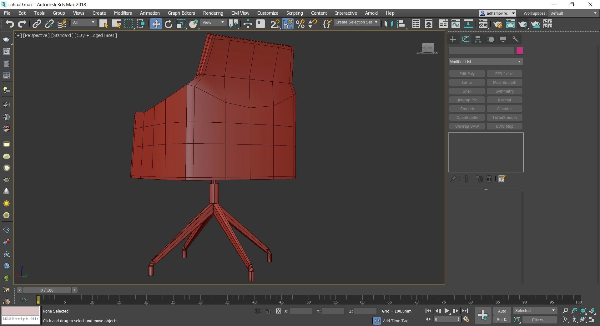
Task: Open Create Selection Set dropdown
Action: [x=356, y=22]
